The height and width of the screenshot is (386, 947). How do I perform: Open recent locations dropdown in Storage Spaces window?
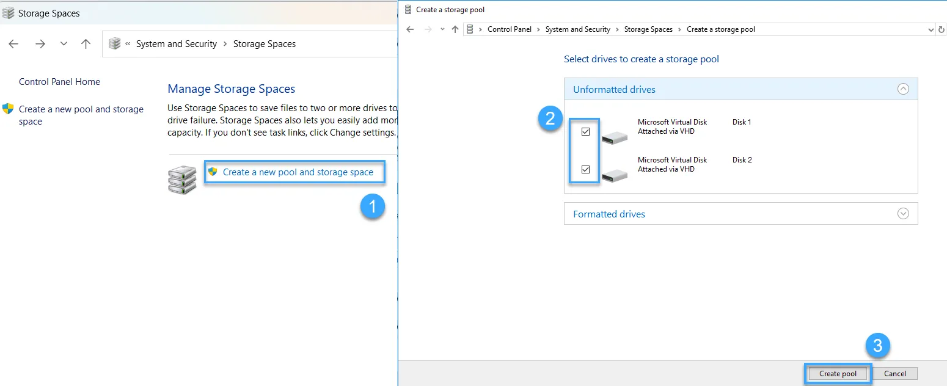(64, 44)
